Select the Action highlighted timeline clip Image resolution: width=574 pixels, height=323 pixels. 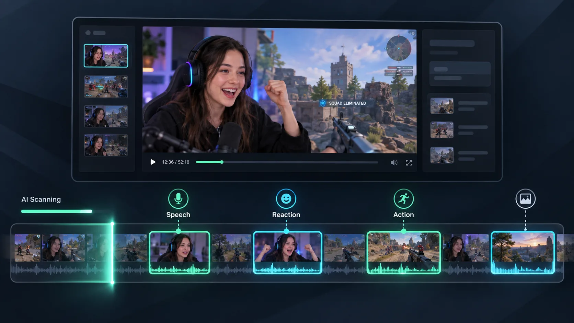tap(403, 253)
